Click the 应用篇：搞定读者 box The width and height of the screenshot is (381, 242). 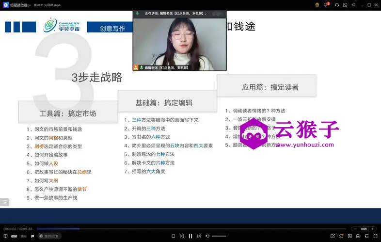point(267,86)
